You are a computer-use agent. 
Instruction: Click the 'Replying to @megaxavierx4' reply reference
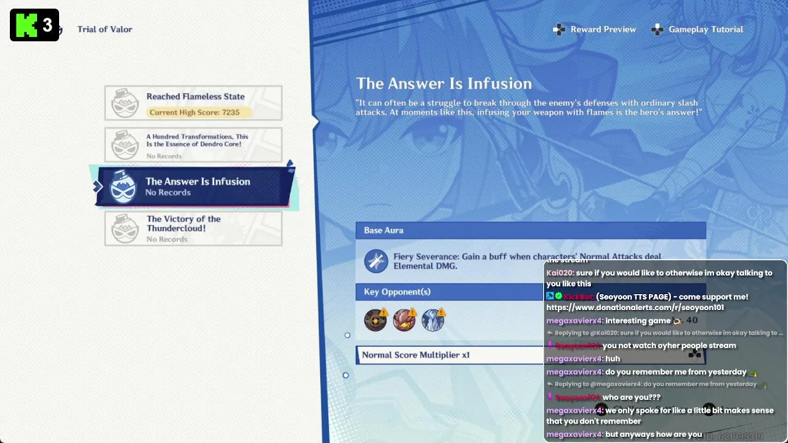pyautogui.click(x=657, y=384)
